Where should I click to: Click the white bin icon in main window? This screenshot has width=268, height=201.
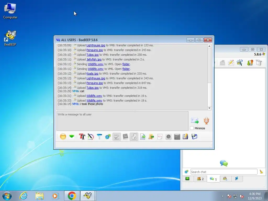(x=259, y=63)
